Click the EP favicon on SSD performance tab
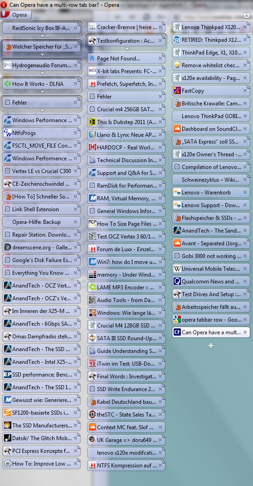This screenshot has width=253, height=486. (x=7, y=375)
